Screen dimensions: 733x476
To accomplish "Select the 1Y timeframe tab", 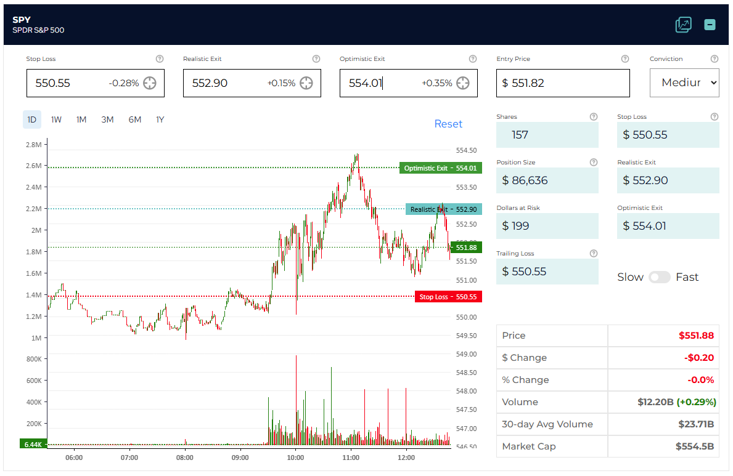I will coord(160,119).
